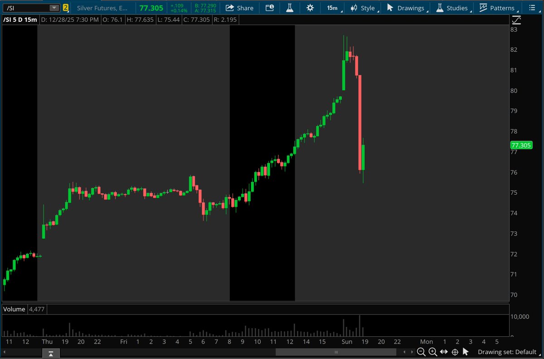The width and height of the screenshot is (544, 359).
Task: Click the crosshair pointer icon
Action: pyautogui.click(x=455, y=352)
